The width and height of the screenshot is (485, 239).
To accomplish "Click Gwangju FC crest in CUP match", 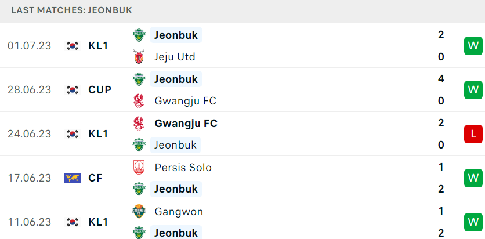I will pyautogui.click(x=139, y=101).
